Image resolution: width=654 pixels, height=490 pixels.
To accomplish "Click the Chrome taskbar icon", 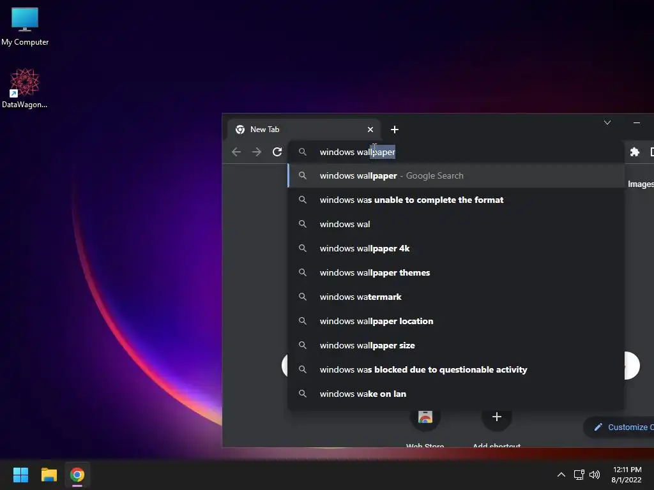I will tap(77, 475).
